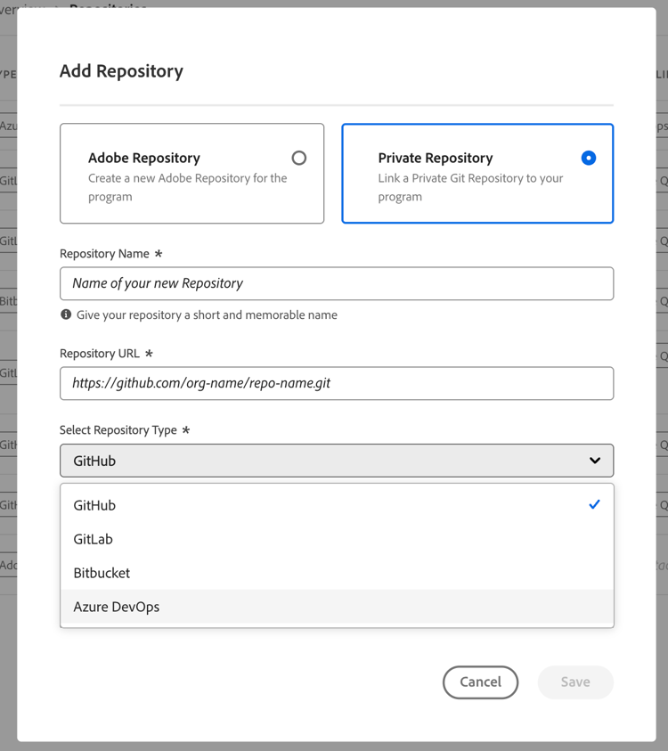Click the highlighted Azure DevOps row

coord(337,607)
